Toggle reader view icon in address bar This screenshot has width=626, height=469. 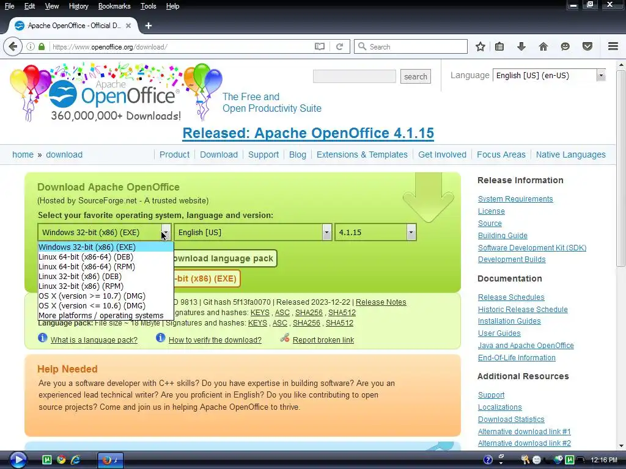[319, 46]
